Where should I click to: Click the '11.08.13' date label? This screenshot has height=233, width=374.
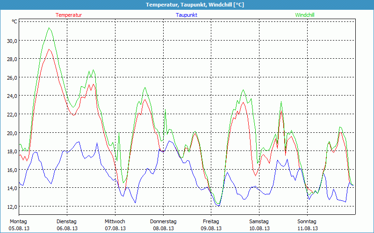pos(308,228)
